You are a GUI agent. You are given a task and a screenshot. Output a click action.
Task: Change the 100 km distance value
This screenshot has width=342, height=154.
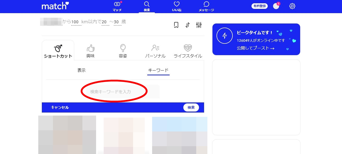75,22
